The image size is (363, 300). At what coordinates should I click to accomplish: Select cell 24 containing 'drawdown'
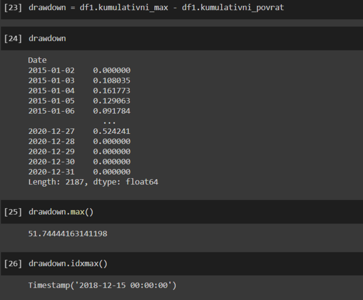(x=47, y=39)
